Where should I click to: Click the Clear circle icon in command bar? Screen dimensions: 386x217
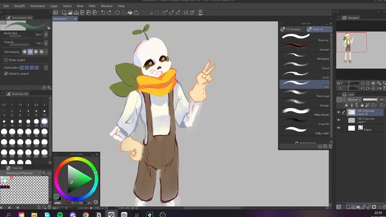118,13
